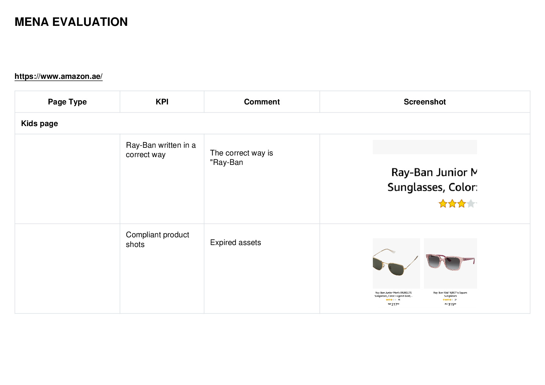Screen dimensions: 545x385
Task: Click the Comment column header
Action: pos(262,102)
